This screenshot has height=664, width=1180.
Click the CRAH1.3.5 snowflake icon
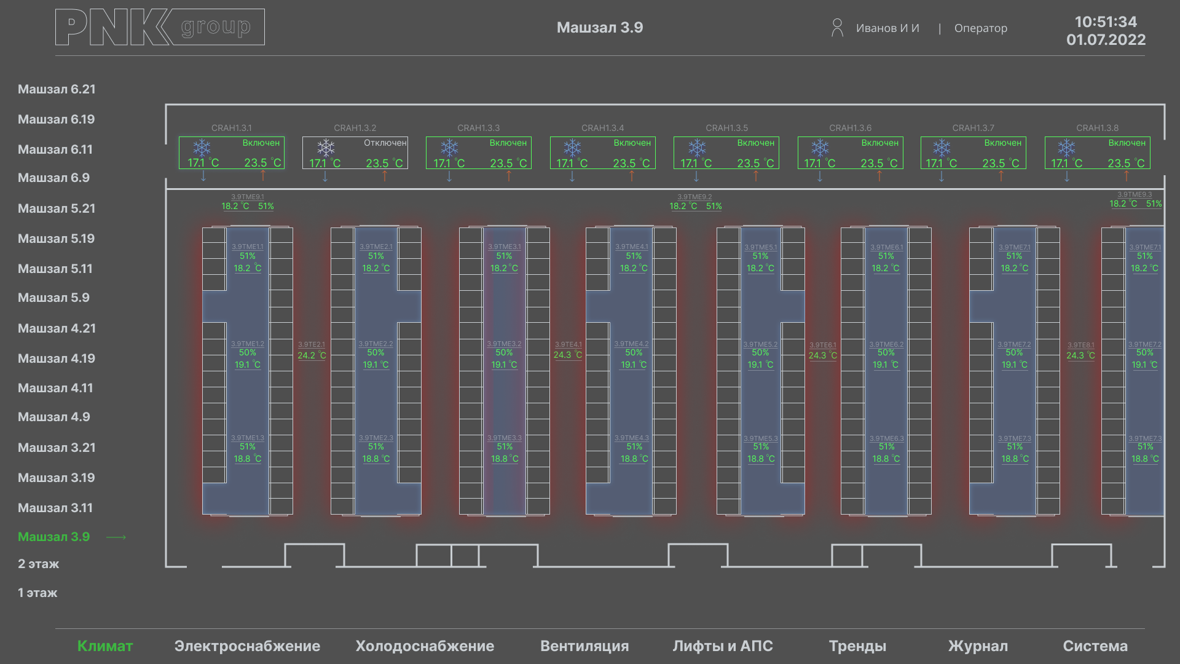coord(697,148)
